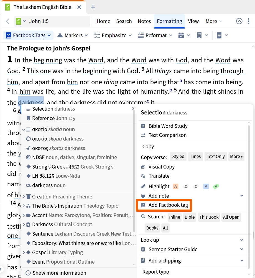Open the Reformat dropdown arrow

point(170,35)
